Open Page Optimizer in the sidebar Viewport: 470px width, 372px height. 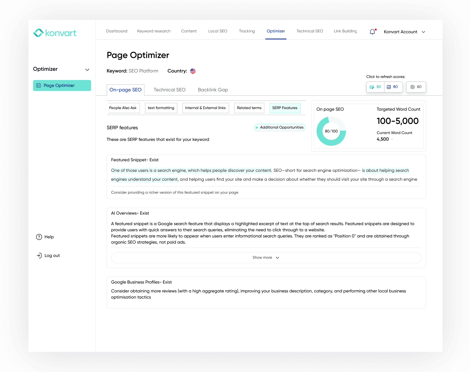[62, 85]
